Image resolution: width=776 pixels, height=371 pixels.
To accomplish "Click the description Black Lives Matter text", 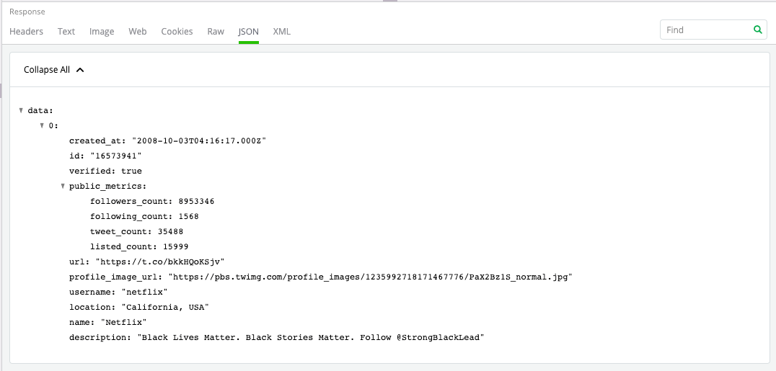I will pyautogui.click(x=311, y=337).
